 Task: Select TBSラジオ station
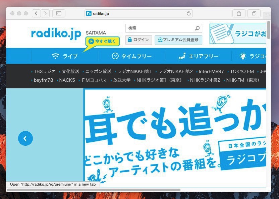(x=45, y=71)
